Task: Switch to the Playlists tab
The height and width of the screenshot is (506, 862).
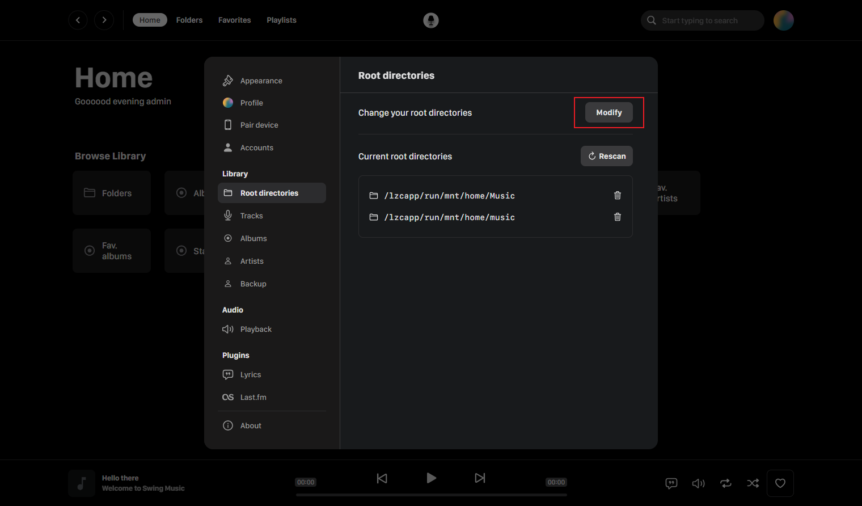Action: pos(281,20)
